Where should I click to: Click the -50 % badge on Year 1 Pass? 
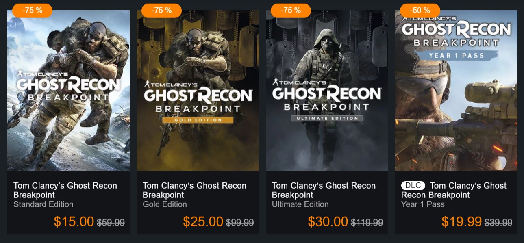point(420,11)
